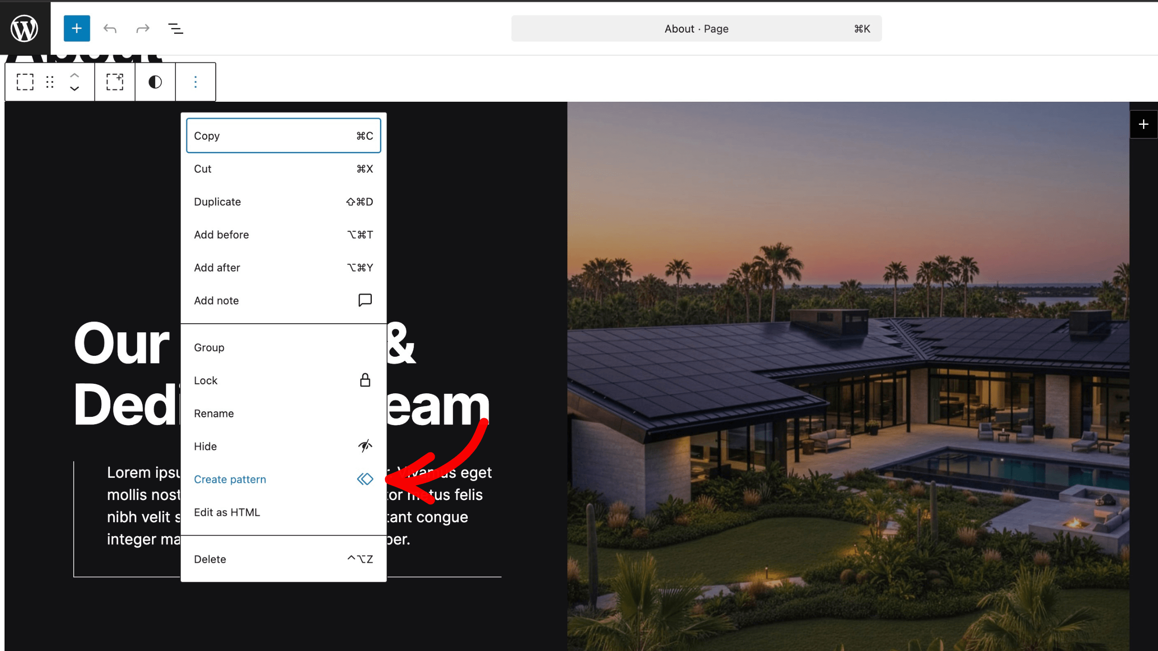Click the WordPress logo icon
1158x651 pixels.
tap(24, 28)
